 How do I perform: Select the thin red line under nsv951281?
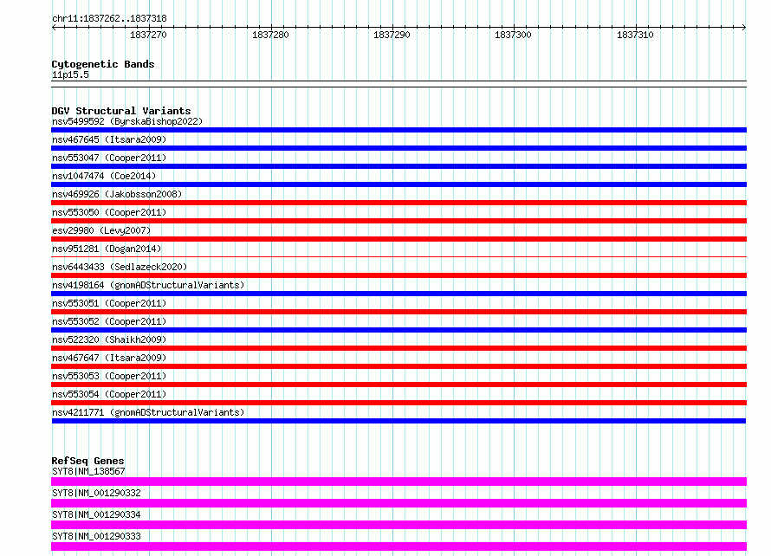point(398,256)
